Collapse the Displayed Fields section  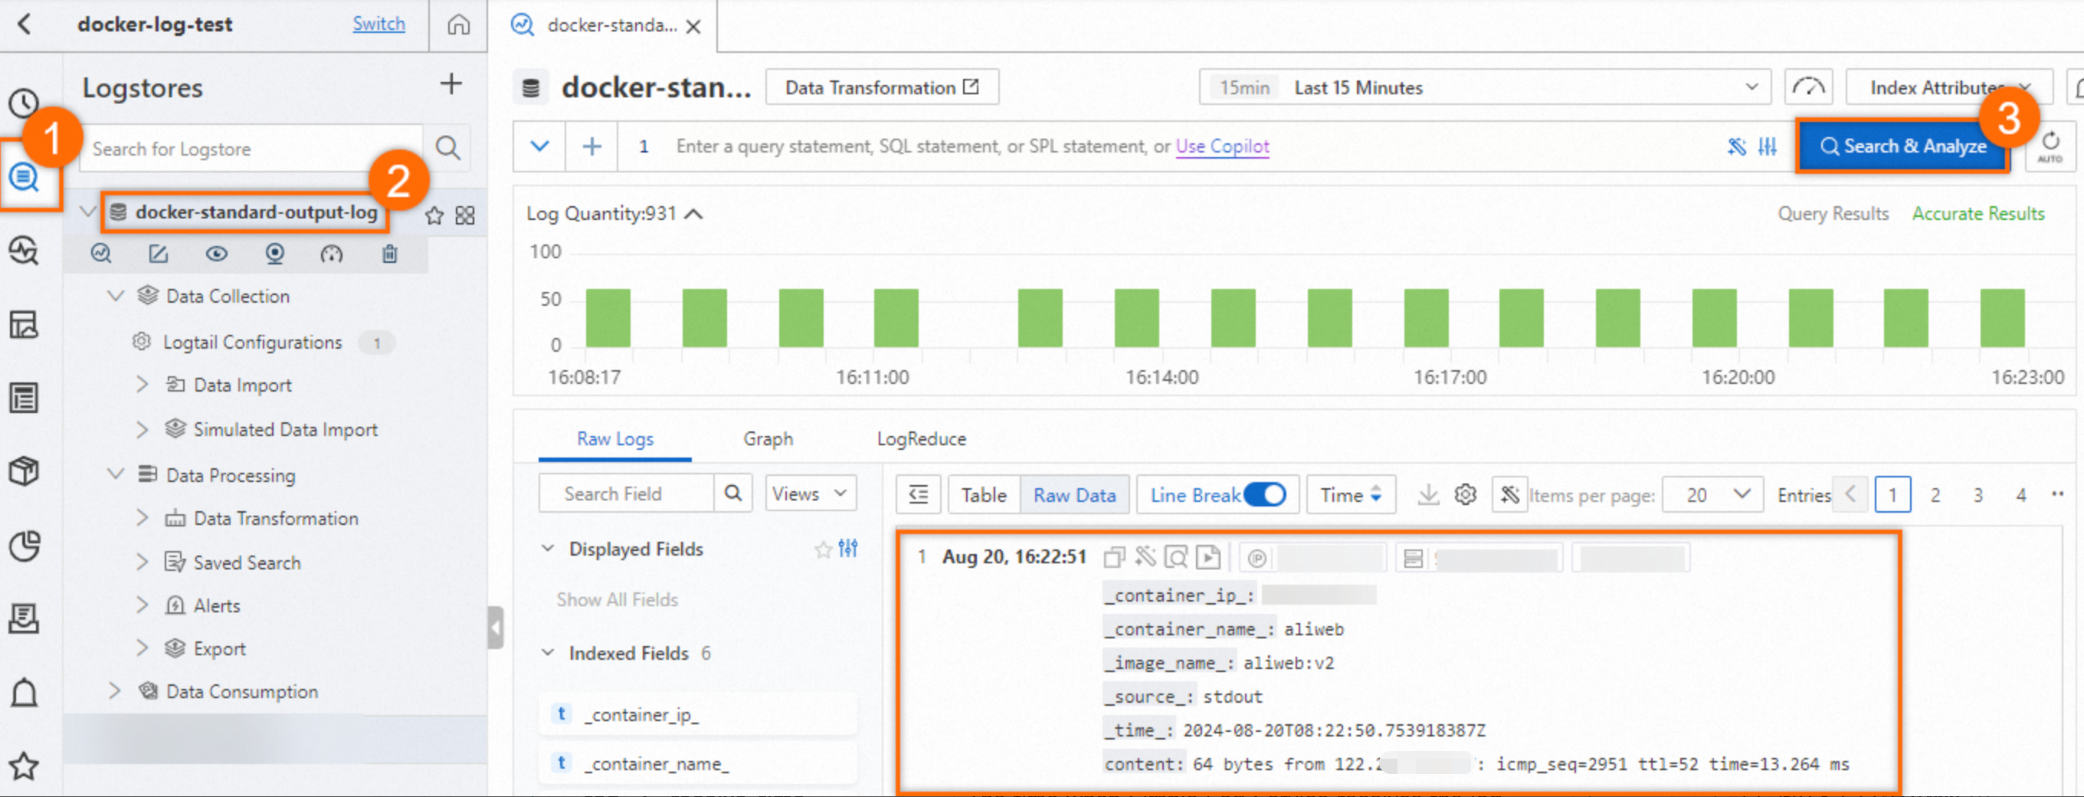[548, 549]
